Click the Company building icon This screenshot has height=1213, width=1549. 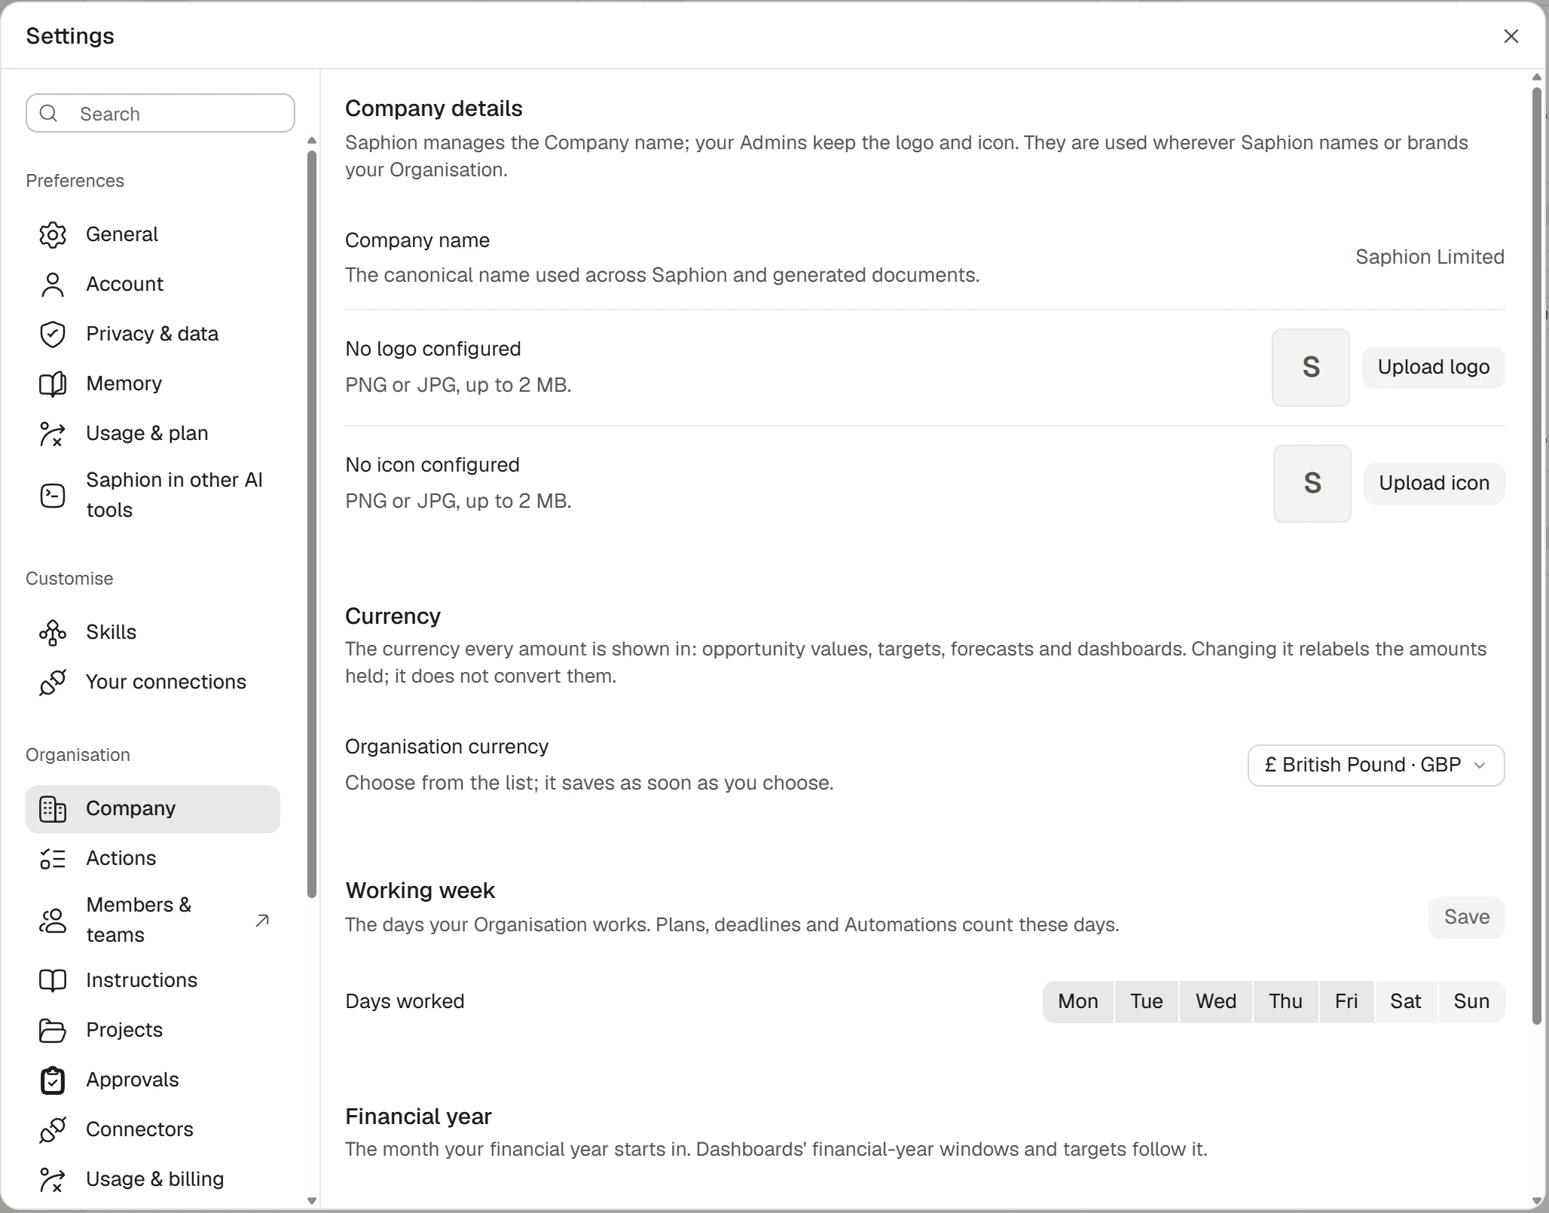point(53,809)
